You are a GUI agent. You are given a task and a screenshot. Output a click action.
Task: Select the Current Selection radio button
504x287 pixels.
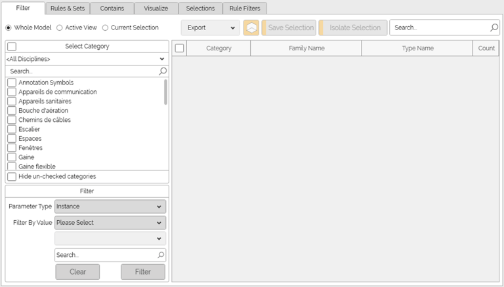point(105,28)
